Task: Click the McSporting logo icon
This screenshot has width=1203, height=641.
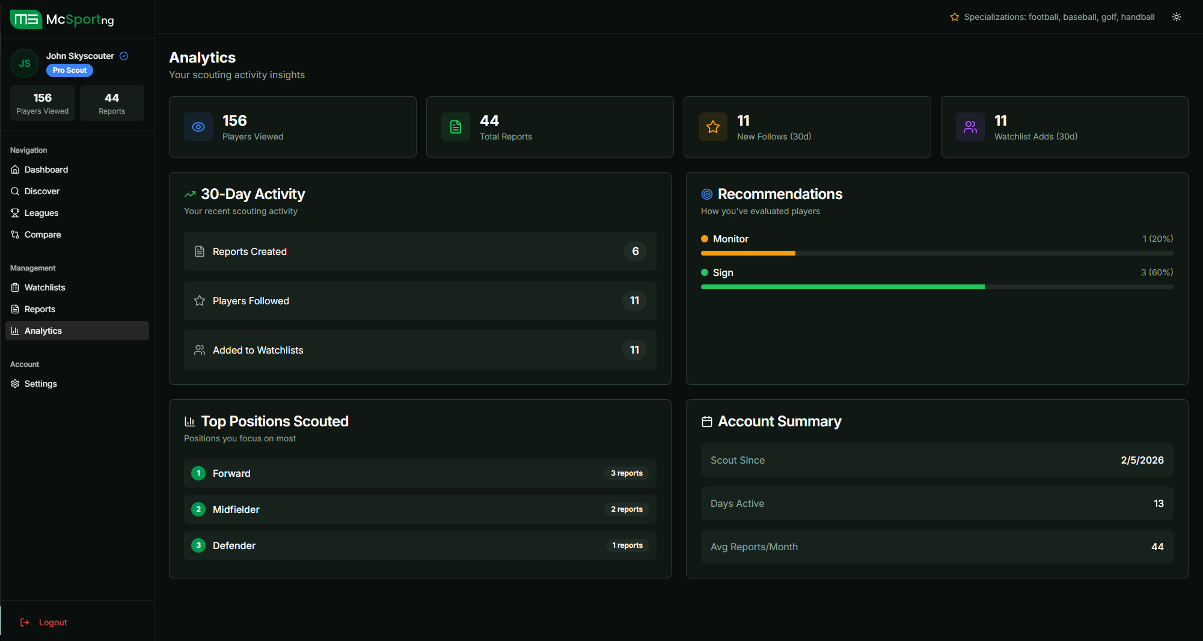Action: pos(26,19)
